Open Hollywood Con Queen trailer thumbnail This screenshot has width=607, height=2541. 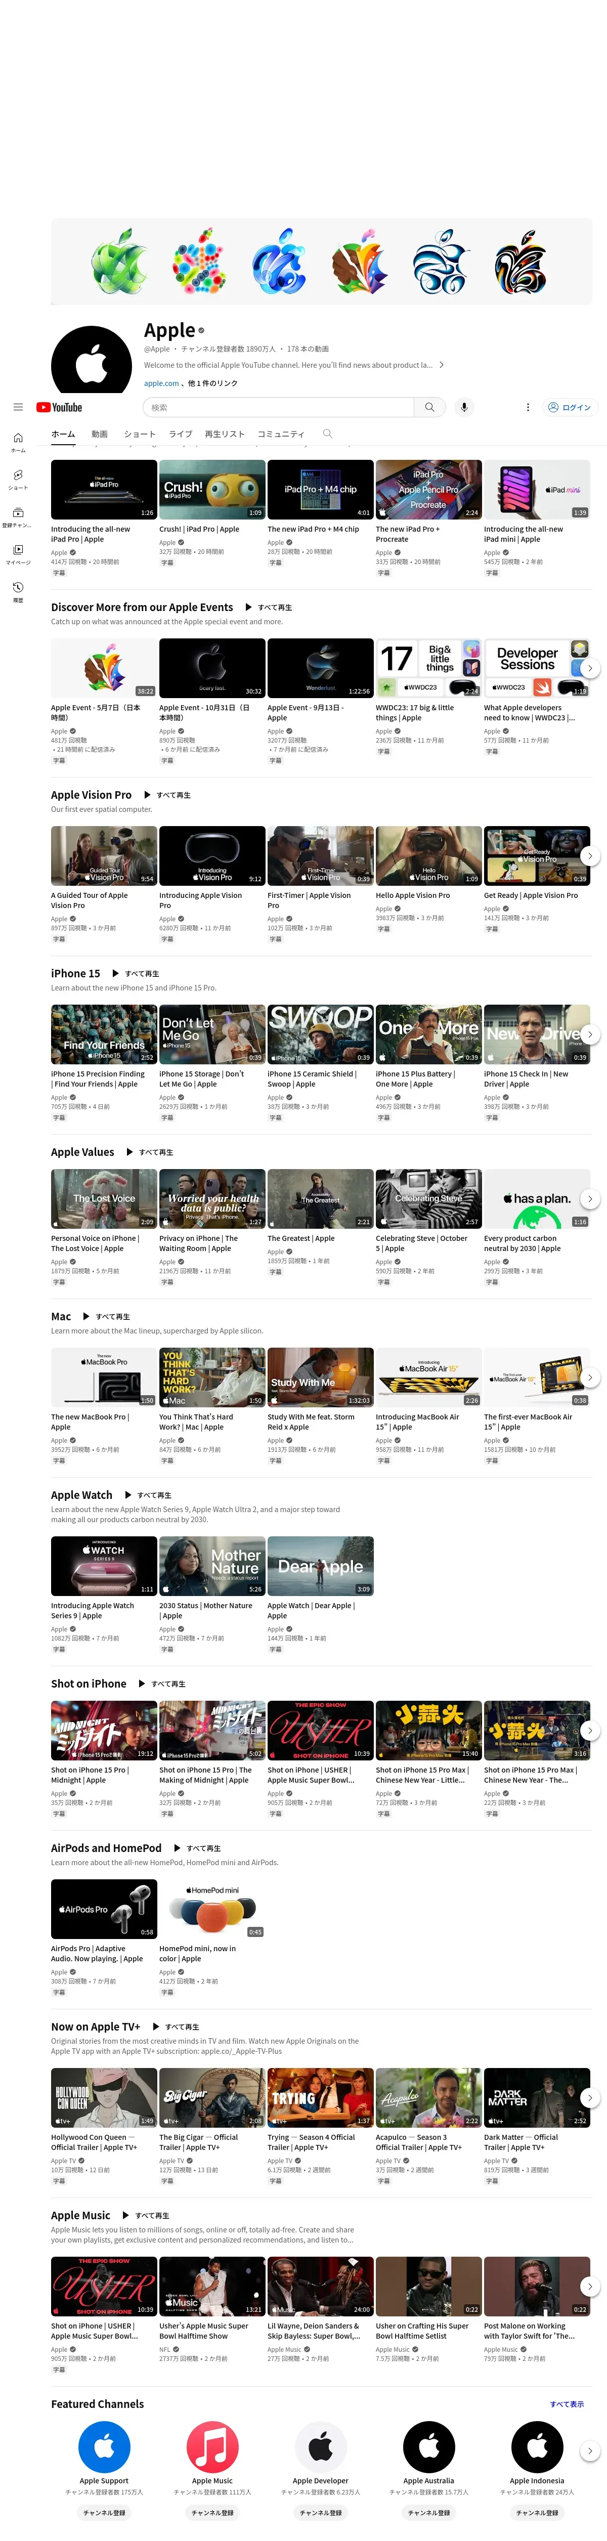point(105,2097)
